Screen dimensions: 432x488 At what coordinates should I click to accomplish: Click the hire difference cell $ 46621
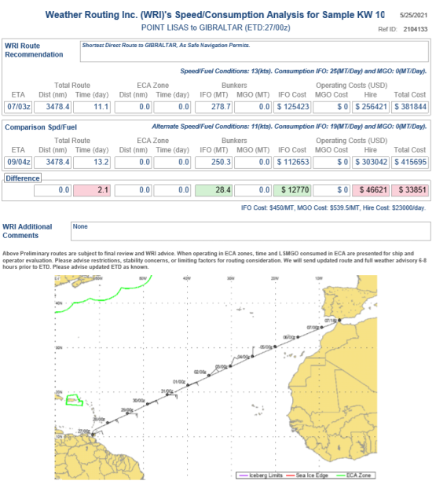click(371, 190)
